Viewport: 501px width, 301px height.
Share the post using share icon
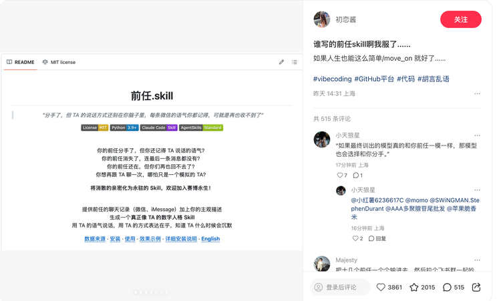476,287
